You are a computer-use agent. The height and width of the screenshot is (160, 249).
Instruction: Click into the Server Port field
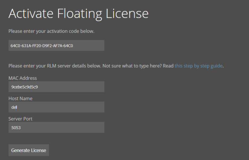[56, 127]
